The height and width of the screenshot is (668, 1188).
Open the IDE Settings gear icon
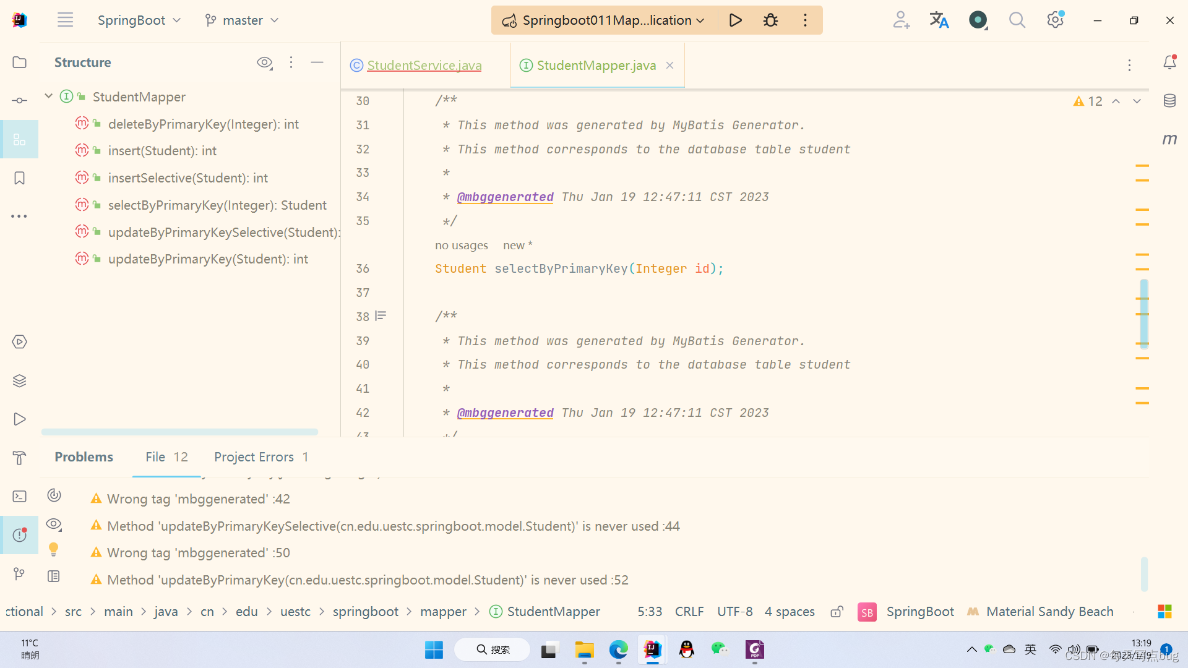coord(1055,20)
